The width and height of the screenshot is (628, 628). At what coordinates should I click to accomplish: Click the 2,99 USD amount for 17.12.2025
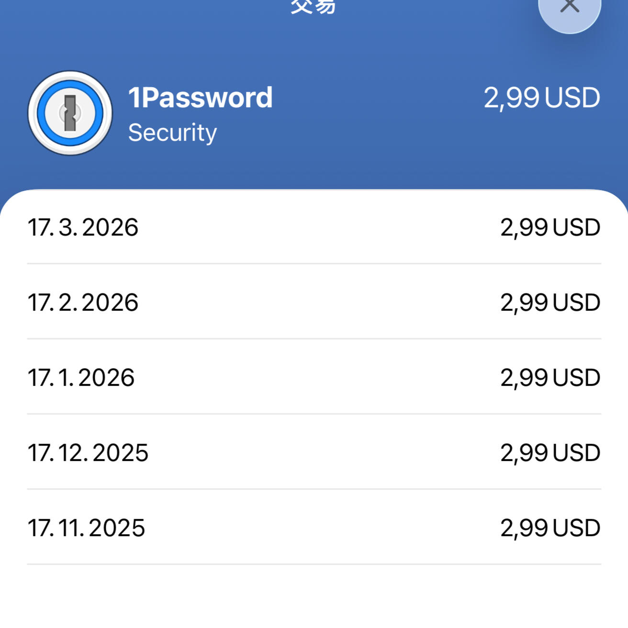click(550, 453)
